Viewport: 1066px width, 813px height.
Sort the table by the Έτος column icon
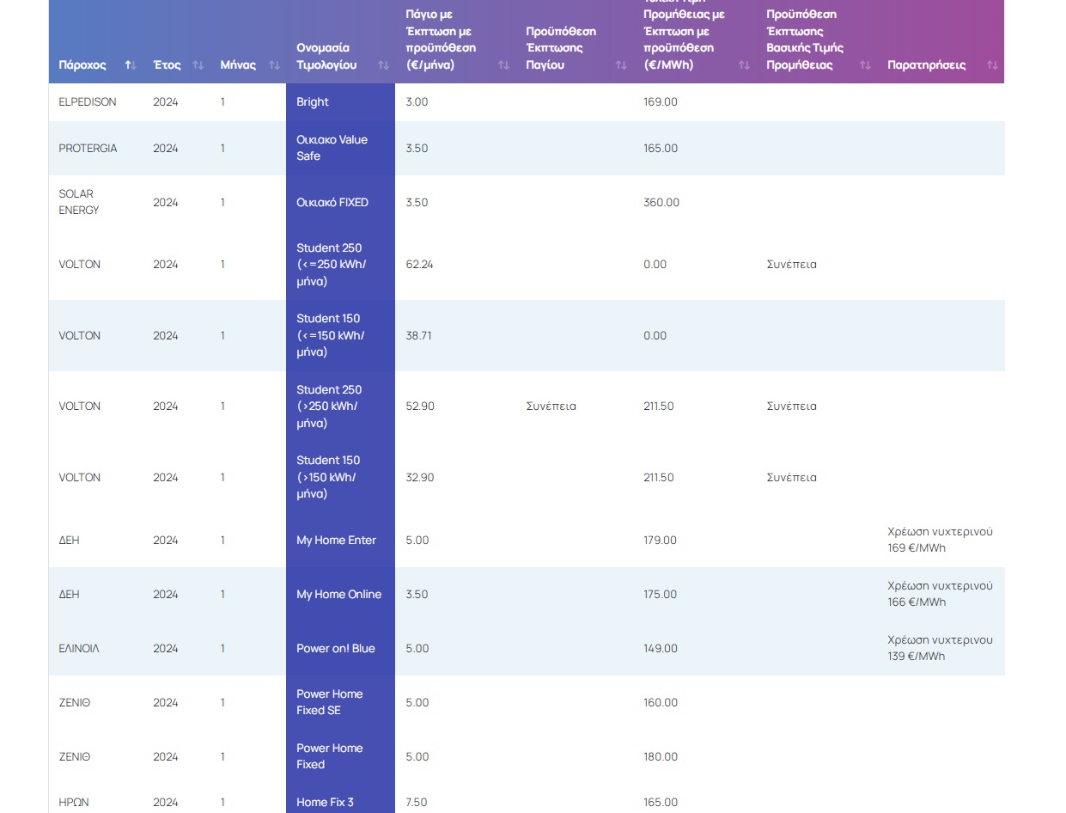[x=198, y=65]
